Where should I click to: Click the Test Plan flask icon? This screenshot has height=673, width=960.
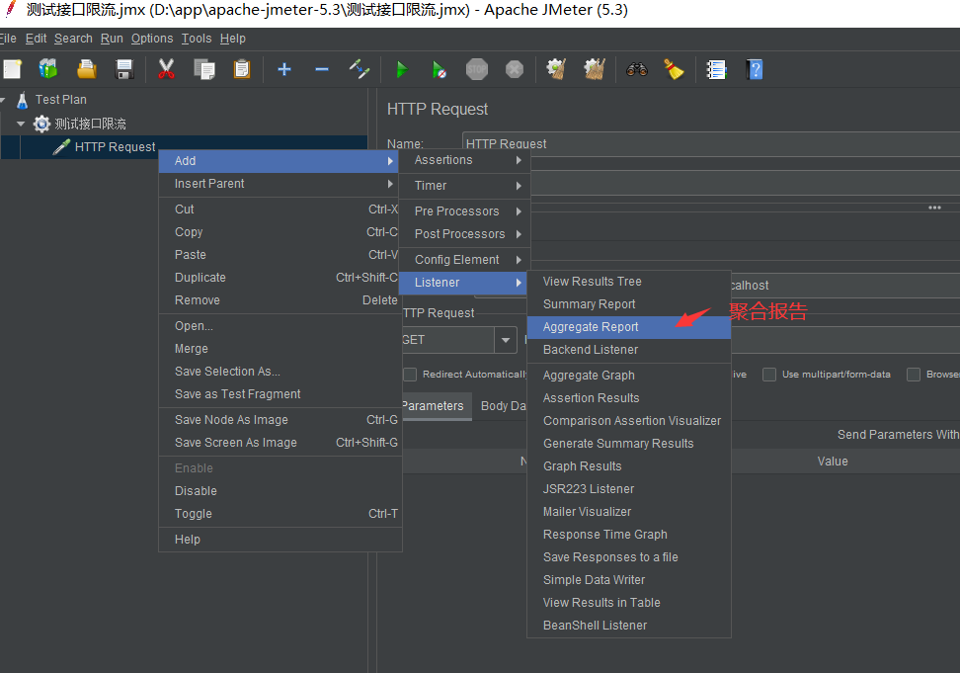click(x=23, y=100)
